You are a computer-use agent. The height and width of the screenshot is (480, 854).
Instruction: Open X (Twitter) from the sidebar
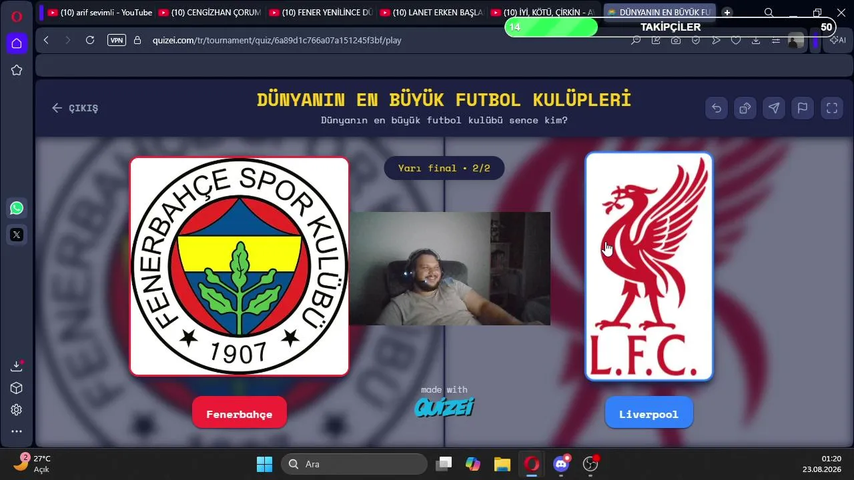pyautogui.click(x=17, y=235)
